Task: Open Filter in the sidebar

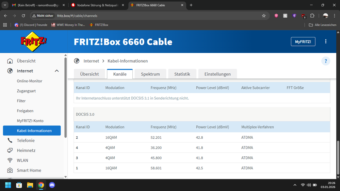Action: [x=21, y=101]
